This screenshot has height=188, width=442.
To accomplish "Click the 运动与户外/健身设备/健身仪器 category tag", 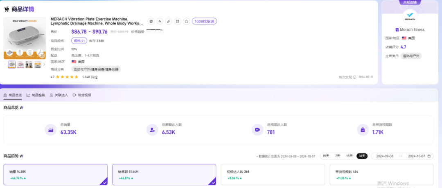I will pyautogui.click(x=96, y=69).
